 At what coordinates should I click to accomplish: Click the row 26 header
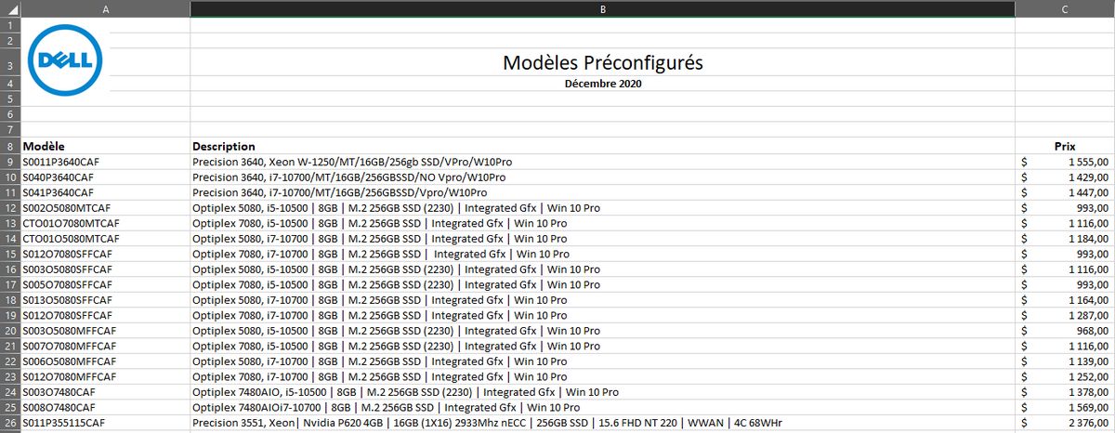tap(9, 423)
